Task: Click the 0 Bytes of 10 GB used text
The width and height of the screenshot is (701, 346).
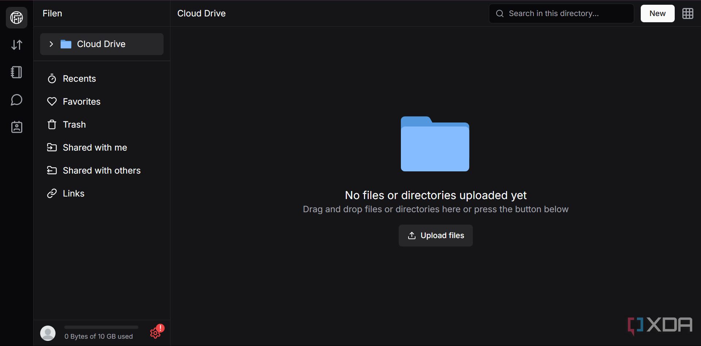Action: pyautogui.click(x=99, y=337)
